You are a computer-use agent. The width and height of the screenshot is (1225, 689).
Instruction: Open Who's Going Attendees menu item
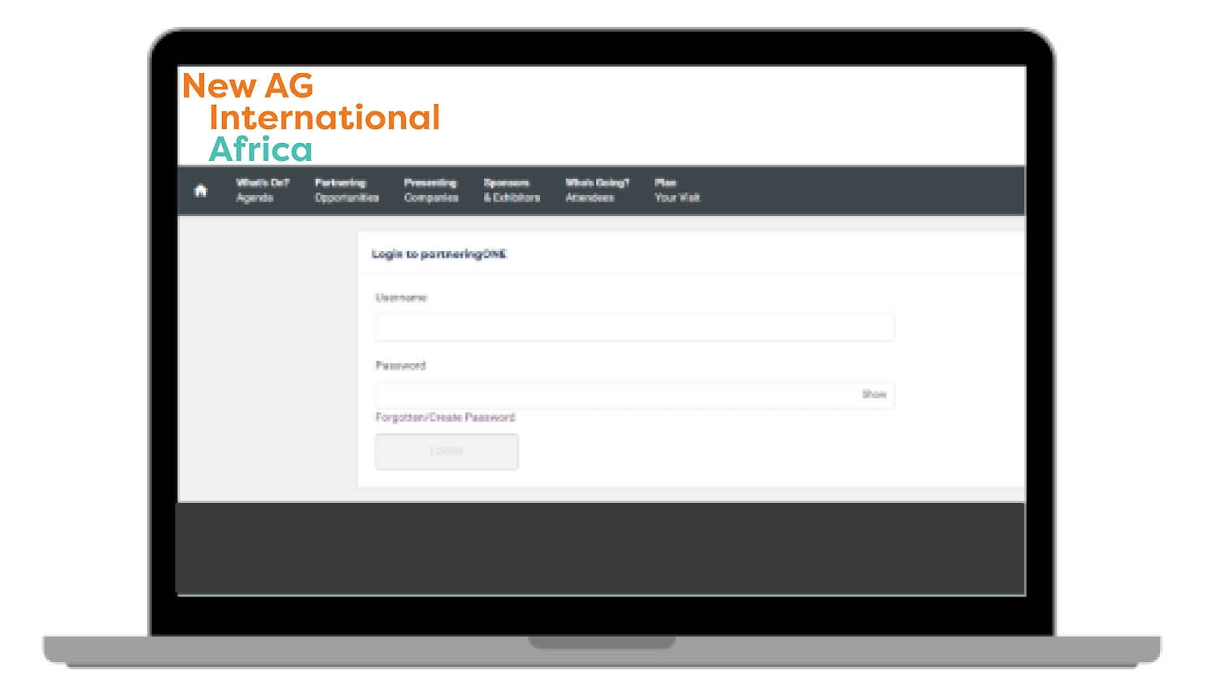point(597,190)
